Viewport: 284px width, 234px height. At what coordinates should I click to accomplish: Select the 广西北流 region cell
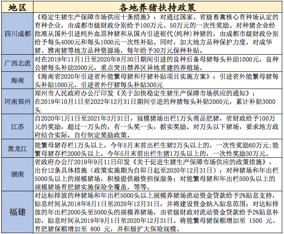18,63
